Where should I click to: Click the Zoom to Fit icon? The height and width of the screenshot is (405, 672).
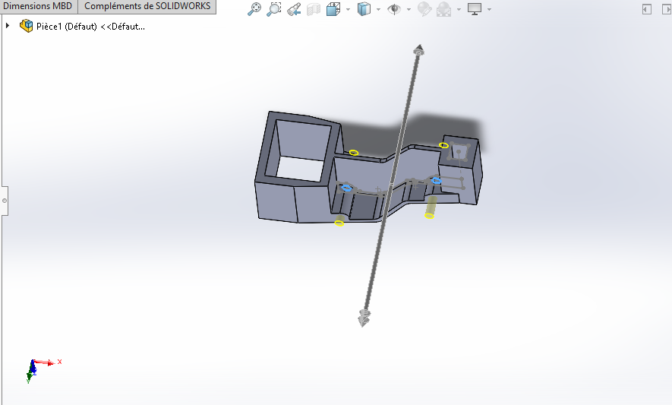click(x=255, y=9)
